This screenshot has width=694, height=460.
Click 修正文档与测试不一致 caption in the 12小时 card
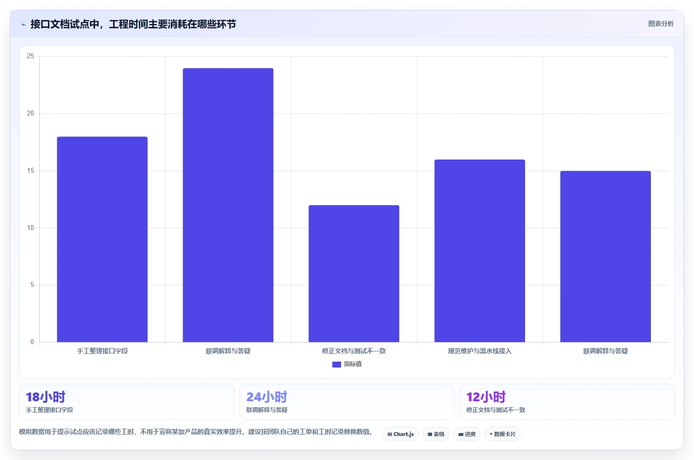point(496,410)
